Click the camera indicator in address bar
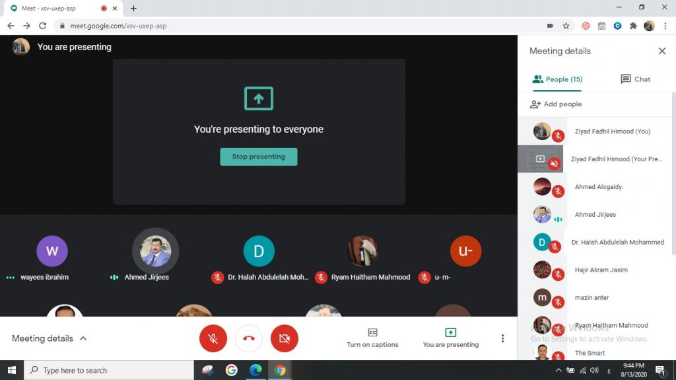The height and width of the screenshot is (380, 676). pyautogui.click(x=550, y=26)
